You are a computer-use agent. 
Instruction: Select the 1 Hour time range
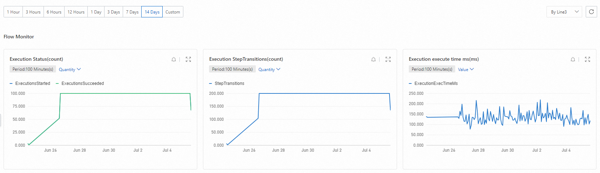(13, 12)
